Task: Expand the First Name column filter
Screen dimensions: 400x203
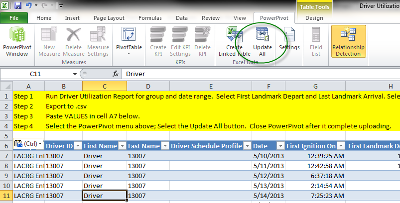Action: 122,146
